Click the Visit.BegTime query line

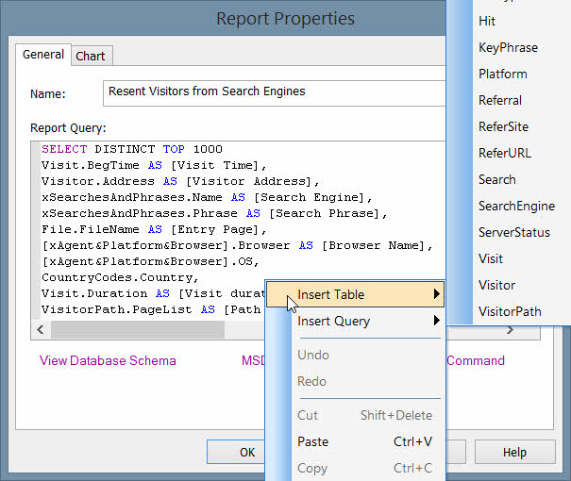pos(154,165)
